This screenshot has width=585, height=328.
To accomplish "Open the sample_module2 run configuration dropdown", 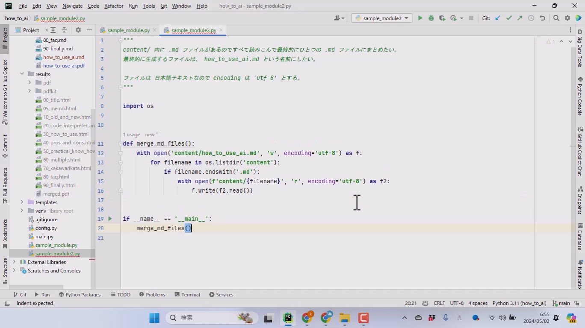I will [x=381, y=18].
